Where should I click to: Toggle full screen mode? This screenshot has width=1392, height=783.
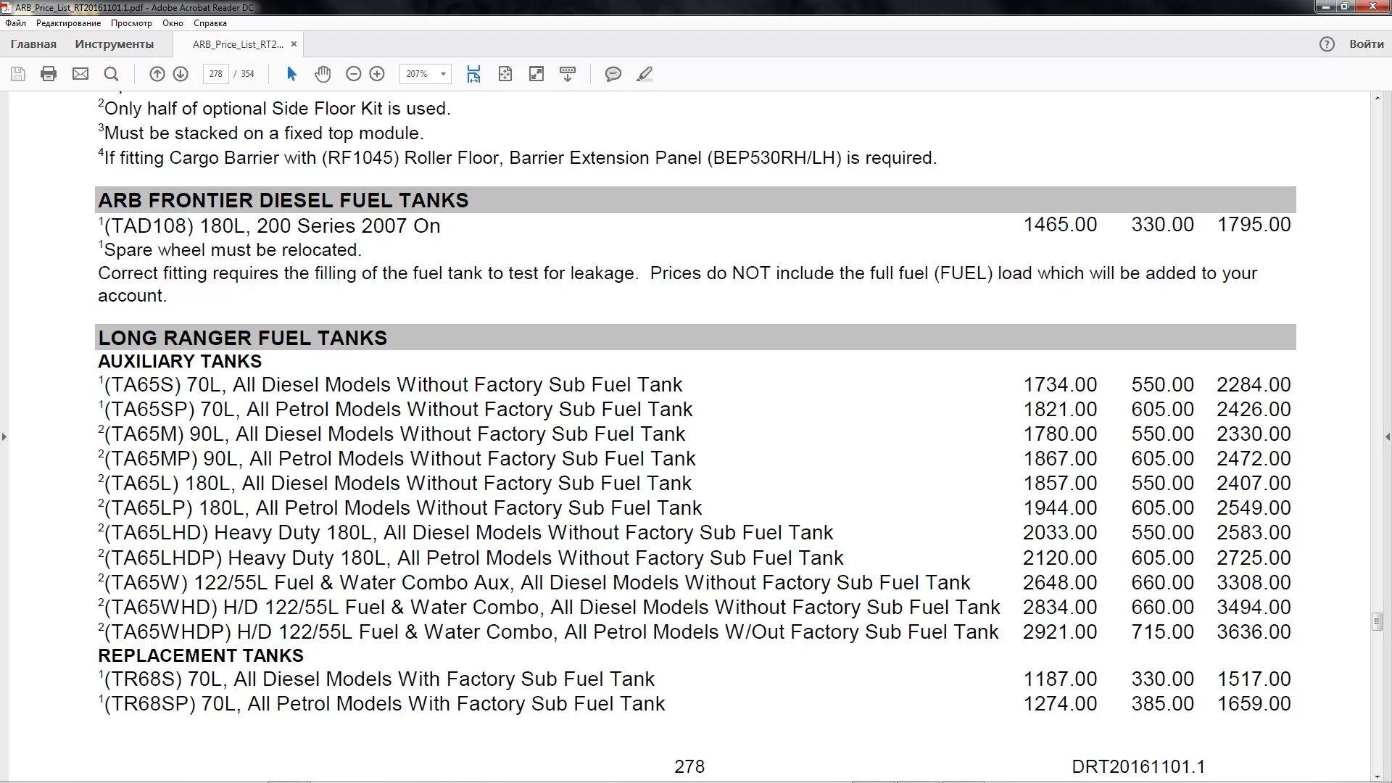tap(536, 74)
